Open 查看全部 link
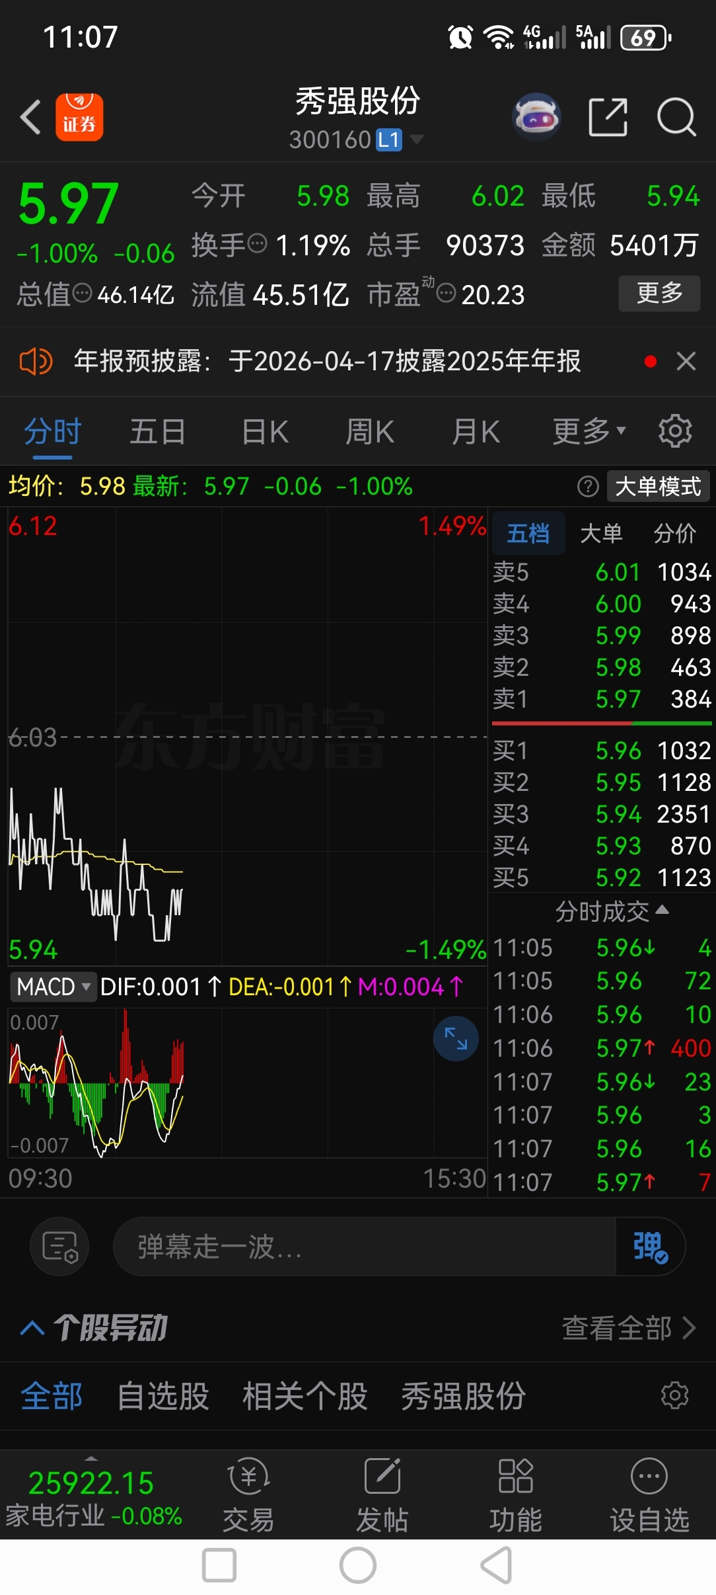The width and height of the screenshot is (716, 1595). (629, 1328)
